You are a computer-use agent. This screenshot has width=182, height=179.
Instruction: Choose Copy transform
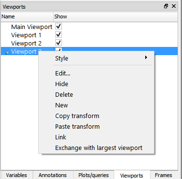pos(96,116)
